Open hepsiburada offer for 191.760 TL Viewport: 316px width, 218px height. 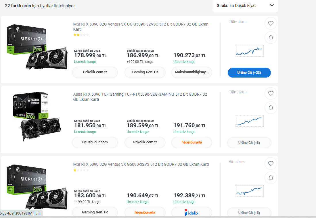click(x=192, y=142)
